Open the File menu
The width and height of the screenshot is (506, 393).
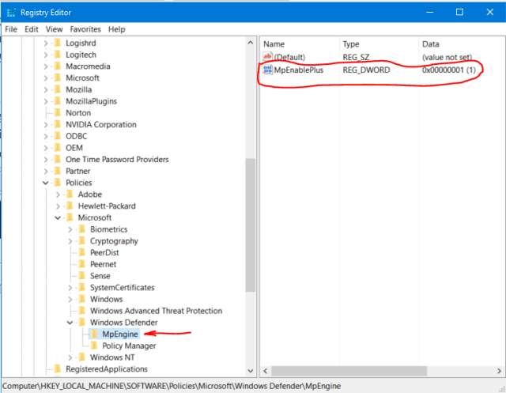point(11,29)
